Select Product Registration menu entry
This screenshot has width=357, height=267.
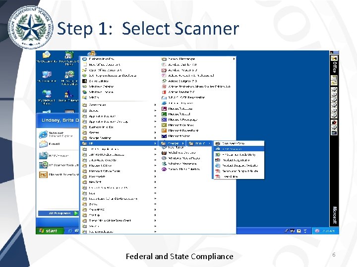[238, 160]
